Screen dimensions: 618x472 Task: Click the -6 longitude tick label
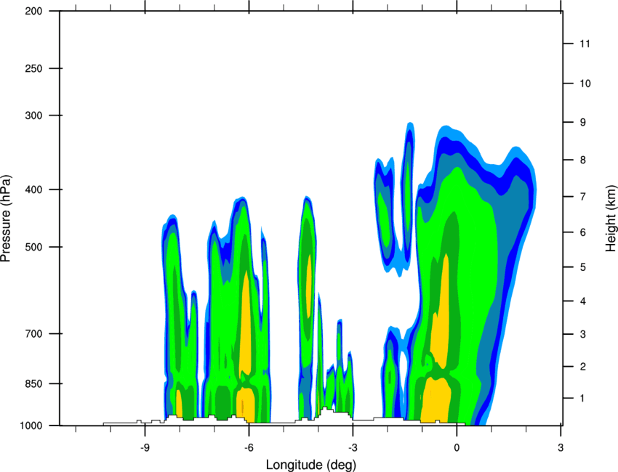249,448
